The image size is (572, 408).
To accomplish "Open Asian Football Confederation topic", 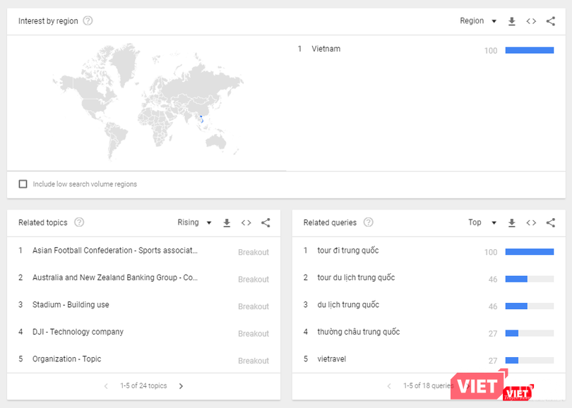I will (115, 251).
